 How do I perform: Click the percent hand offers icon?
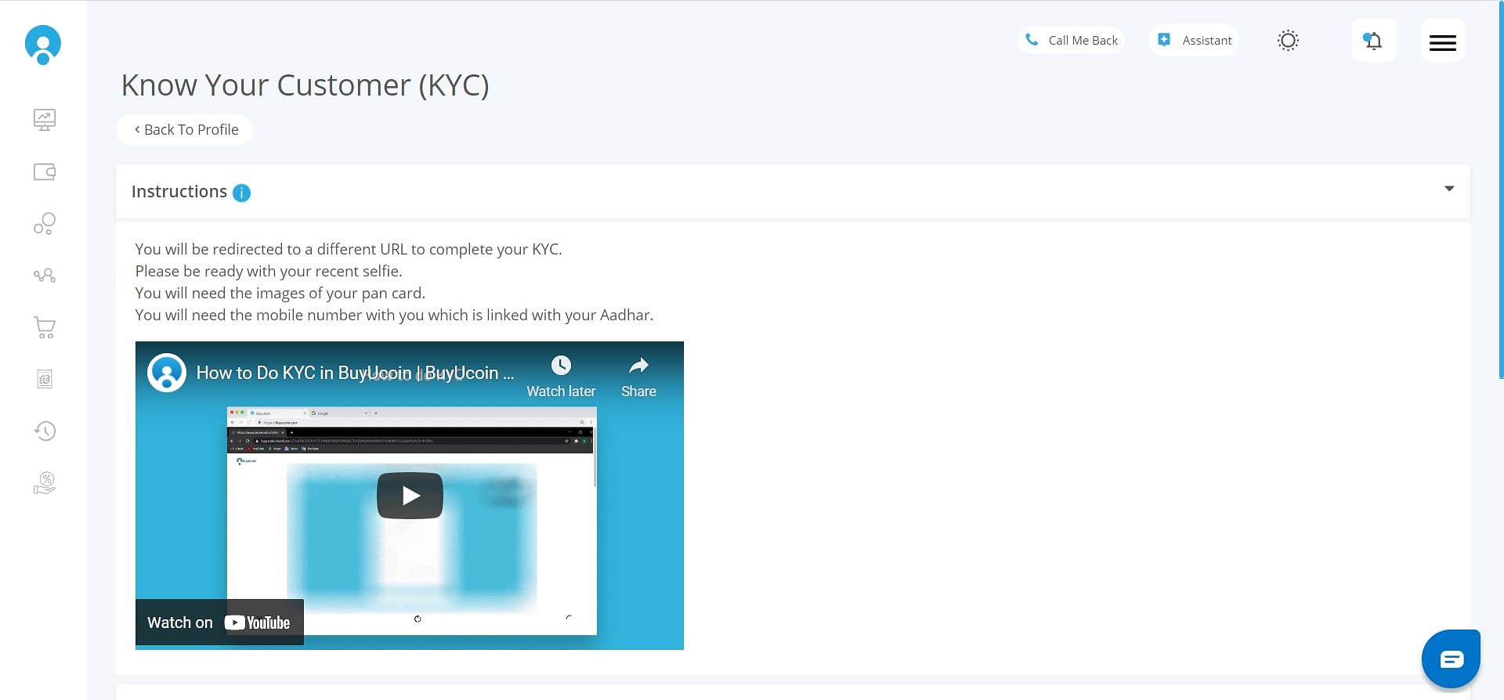(45, 483)
